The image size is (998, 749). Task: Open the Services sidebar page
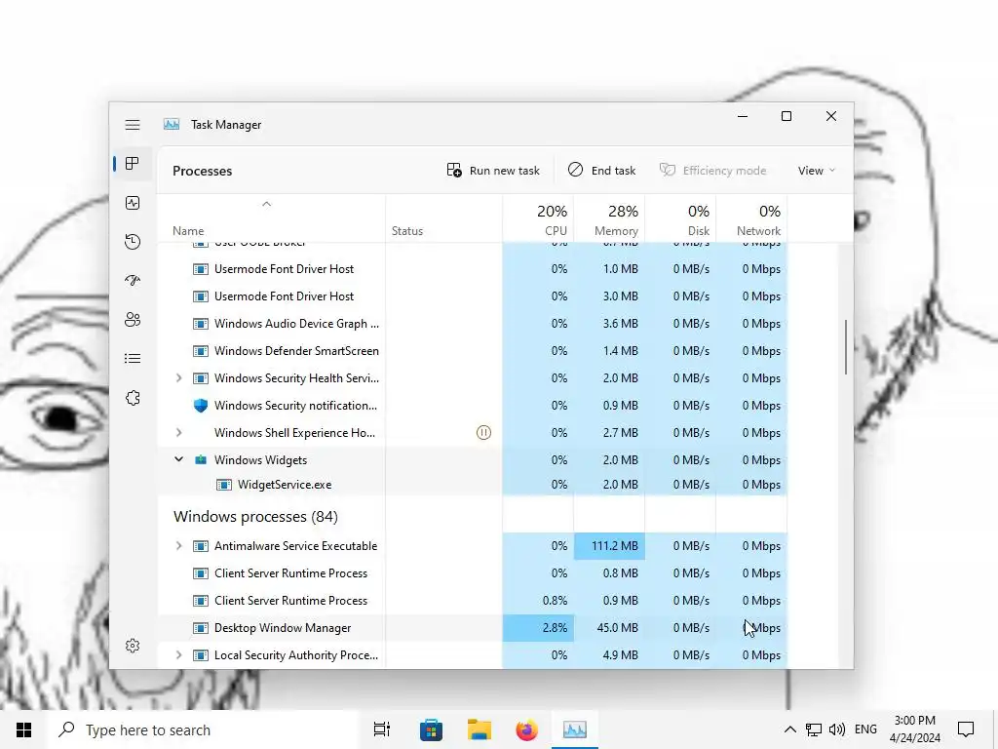click(x=133, y=398)
